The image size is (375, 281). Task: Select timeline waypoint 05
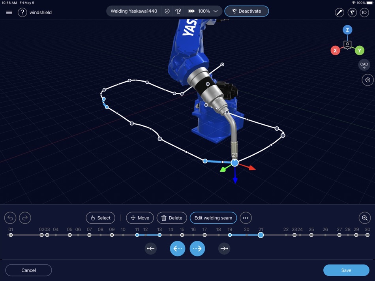point(69,235)
